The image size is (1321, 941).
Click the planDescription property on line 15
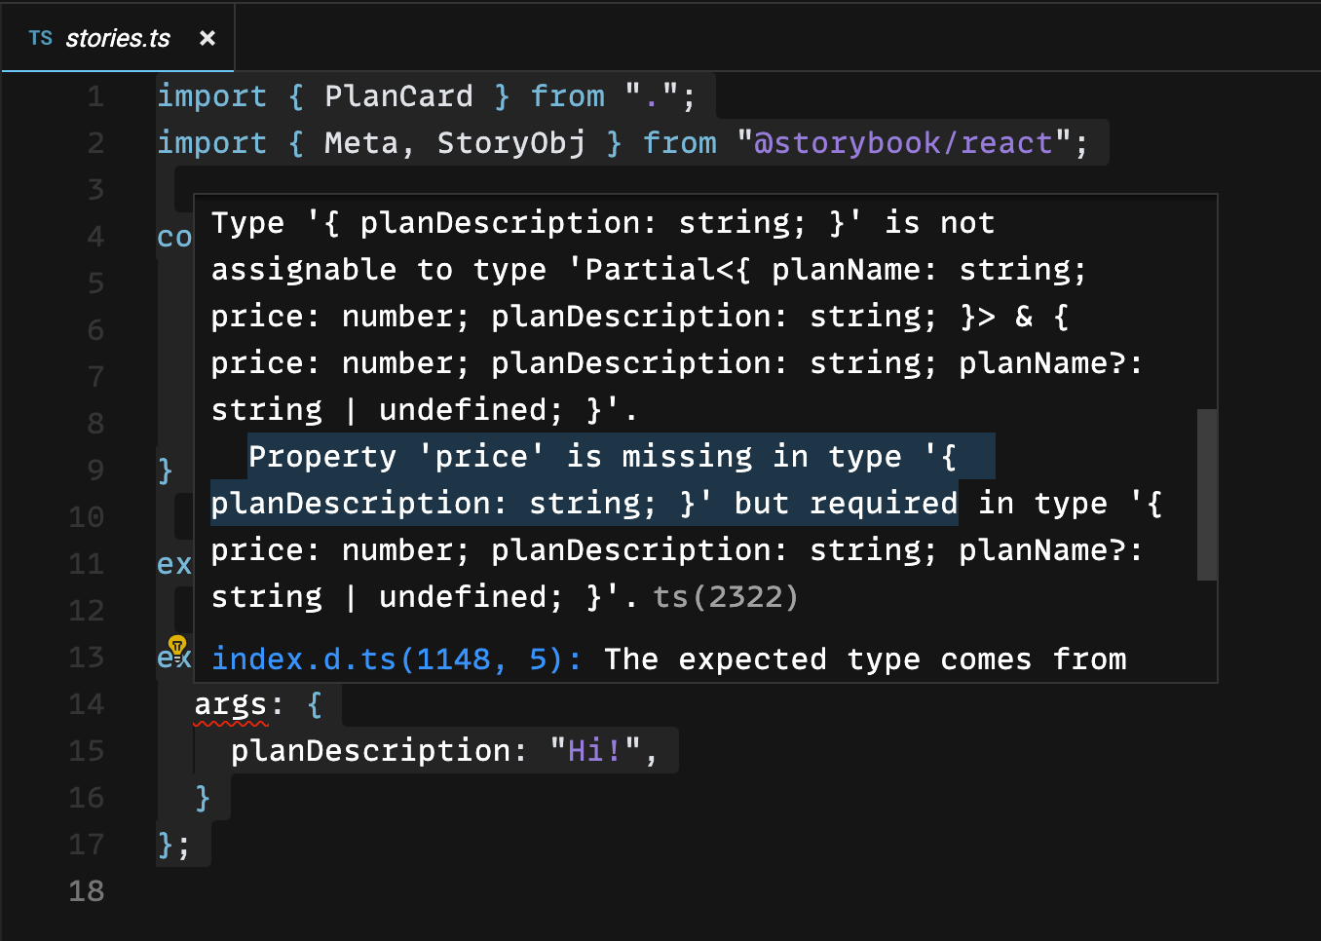click(371, 750)
